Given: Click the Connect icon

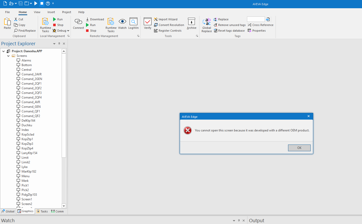Looking at the screenshot, I should (78, 21).
